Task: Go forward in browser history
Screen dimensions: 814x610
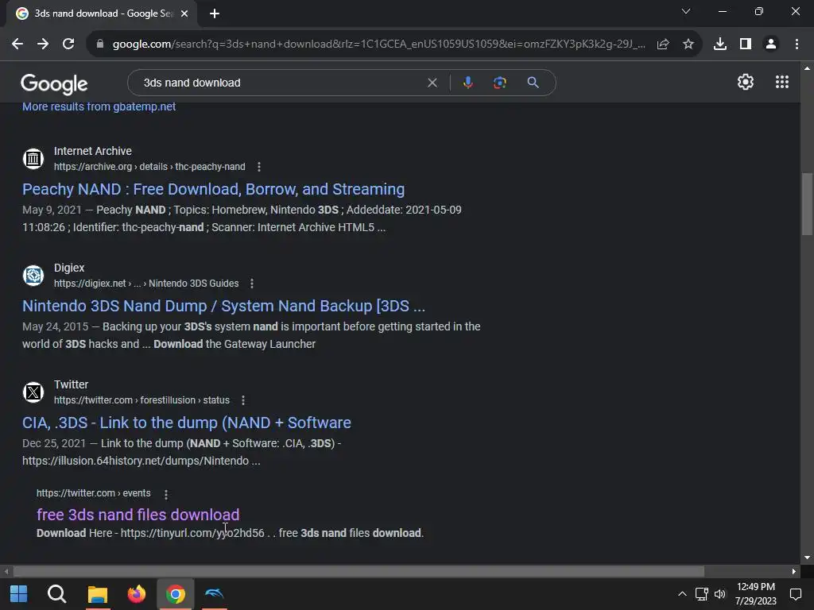Action: point(43,44)
